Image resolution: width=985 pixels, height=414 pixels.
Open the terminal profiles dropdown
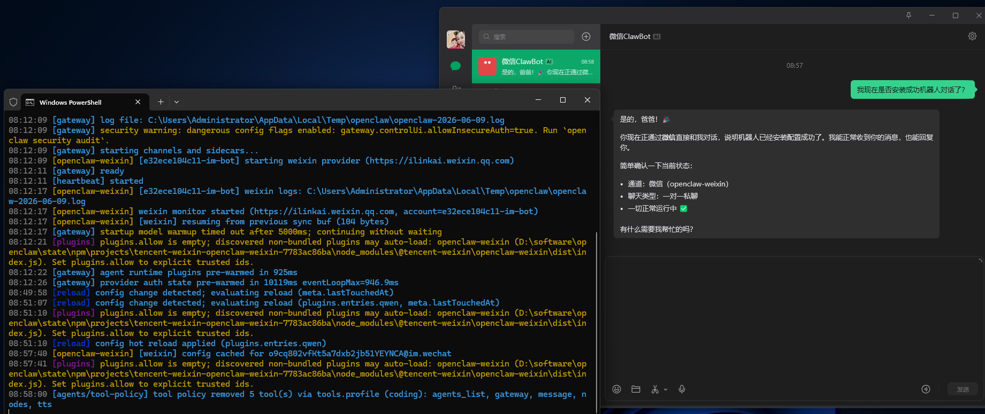[x=177, y=101]
